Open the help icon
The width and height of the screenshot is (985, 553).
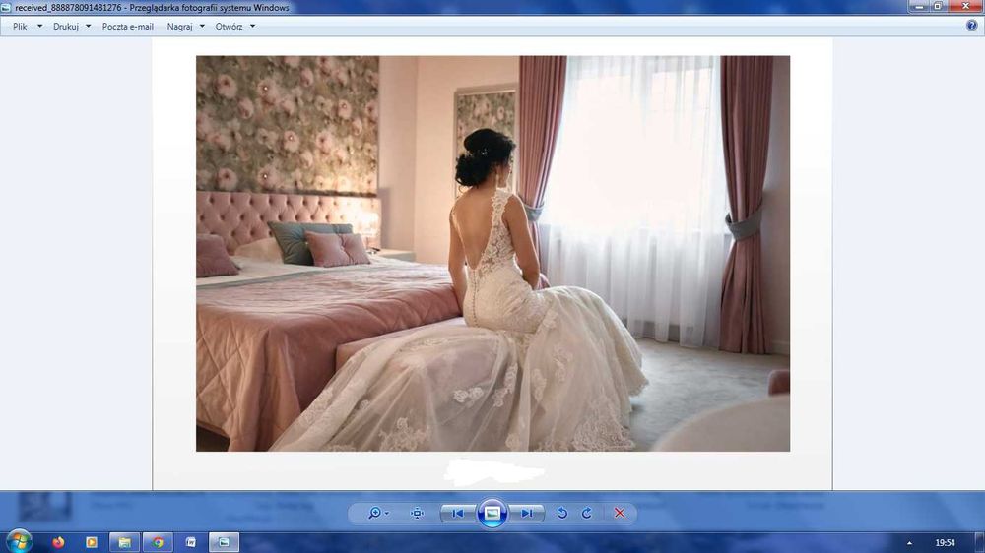click(x=972, y=26)
